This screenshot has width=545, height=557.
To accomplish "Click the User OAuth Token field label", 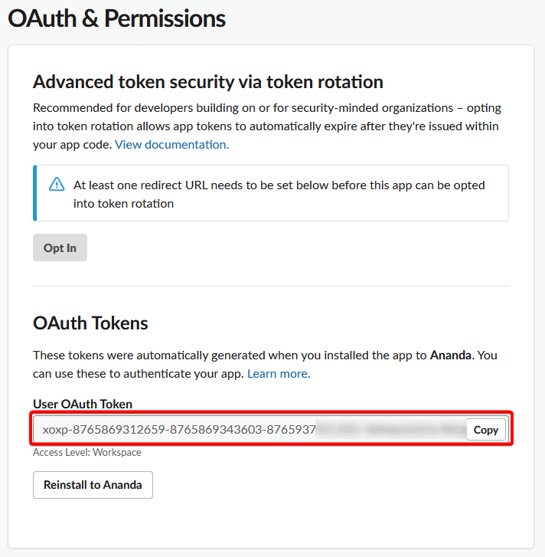I will (83, 404).
